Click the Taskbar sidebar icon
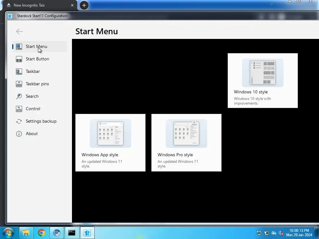The height and width of the screenshot is (239, 319). click(x=19, y=71)
